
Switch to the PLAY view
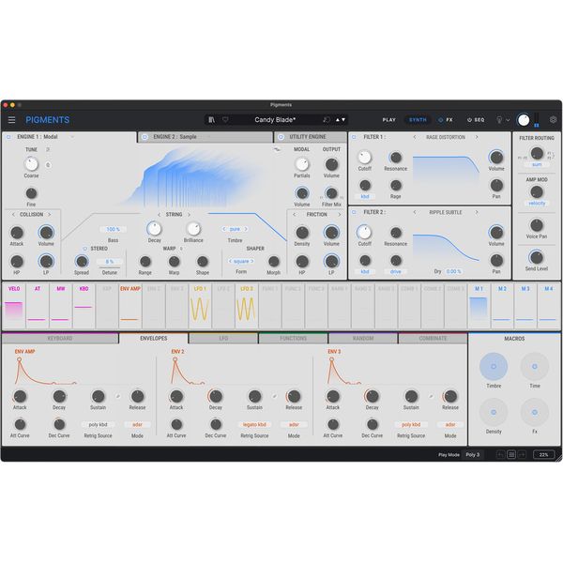pos(388,120)
